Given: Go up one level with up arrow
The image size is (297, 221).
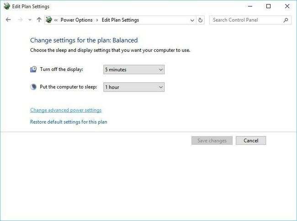Looking at the screenshot, I should [x=39, y=20].
